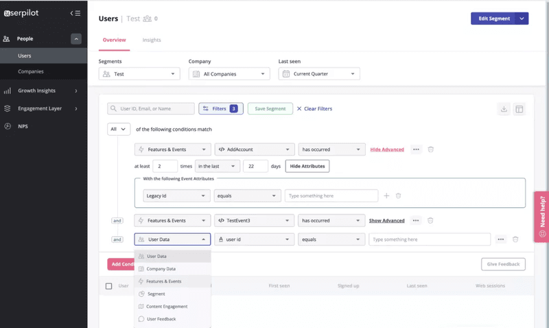549x328 pixels.
Task: Switch to the Insights tab
Action: 152,40
